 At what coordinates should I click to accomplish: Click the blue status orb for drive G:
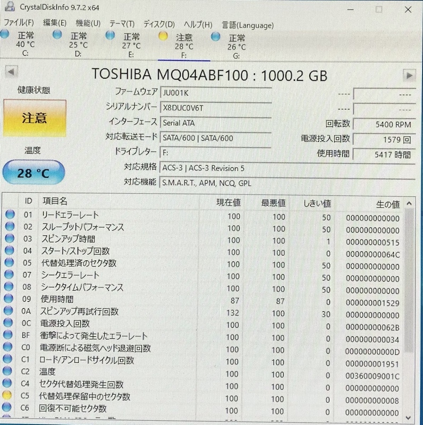click(x=216, y=37)
